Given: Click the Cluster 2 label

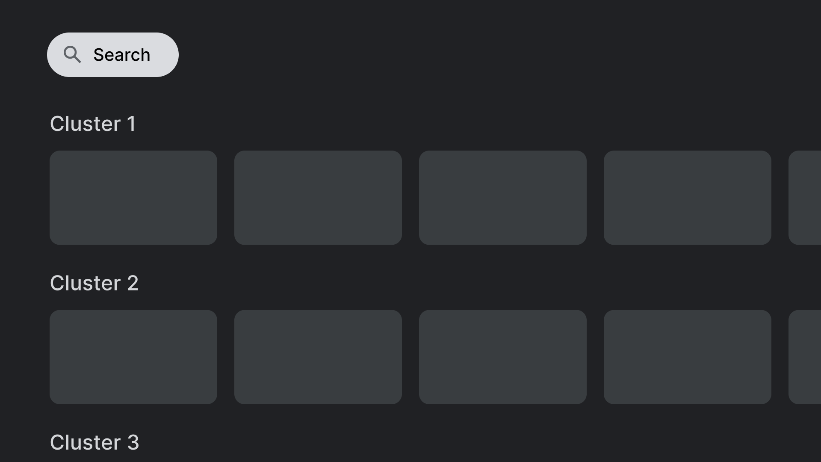Looking at the screenshot, I should (x=94, y=283).
